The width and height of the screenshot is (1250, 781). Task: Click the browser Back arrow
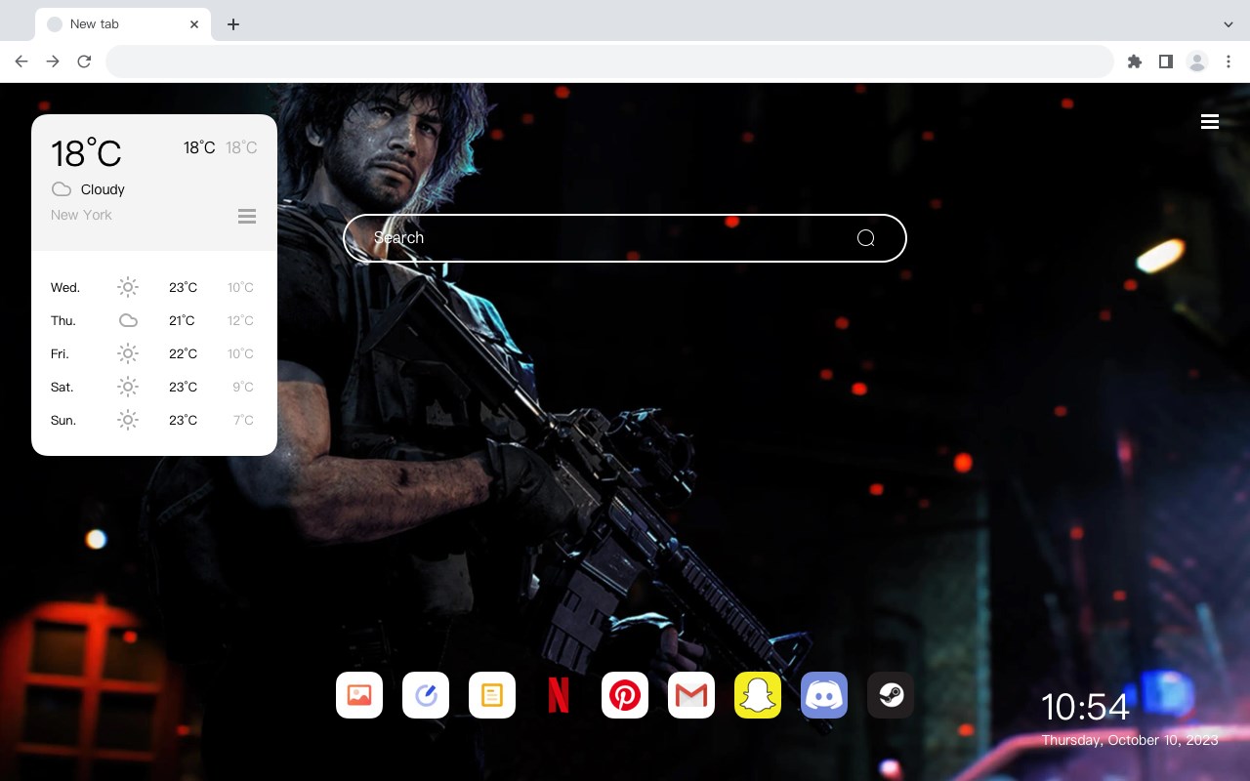tap(21, 62)
